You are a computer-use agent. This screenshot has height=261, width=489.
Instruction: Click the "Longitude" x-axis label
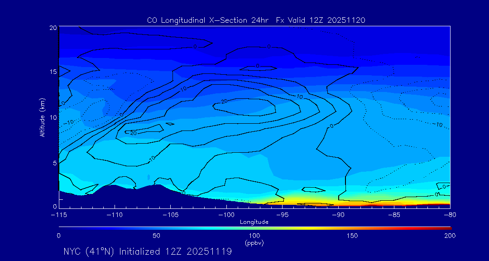[254, 222]
